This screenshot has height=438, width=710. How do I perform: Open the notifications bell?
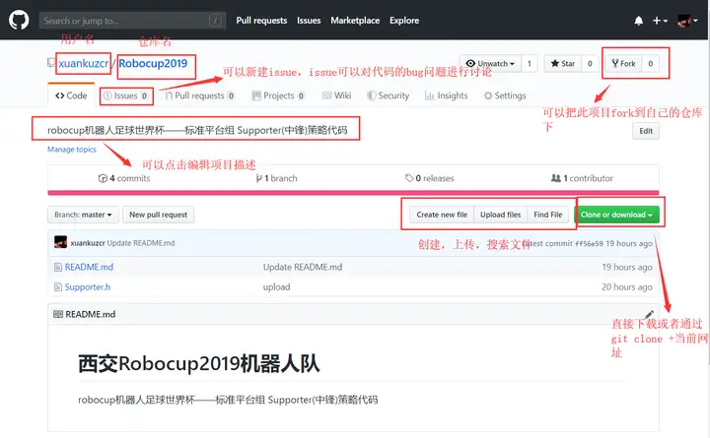pyautogui.click(x=638, y=21)
